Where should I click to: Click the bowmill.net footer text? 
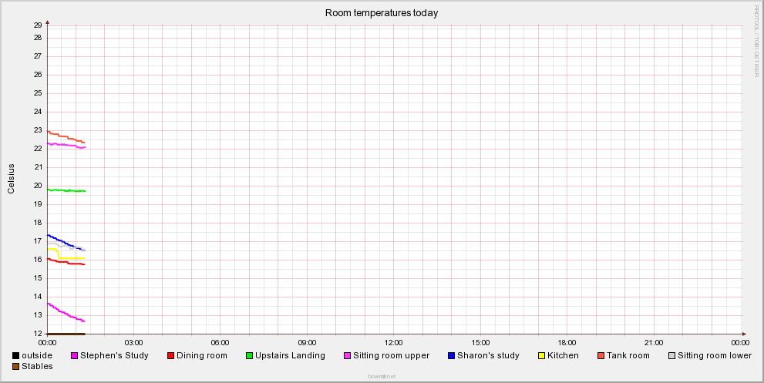pyautogui.click(x=382, y=377)
